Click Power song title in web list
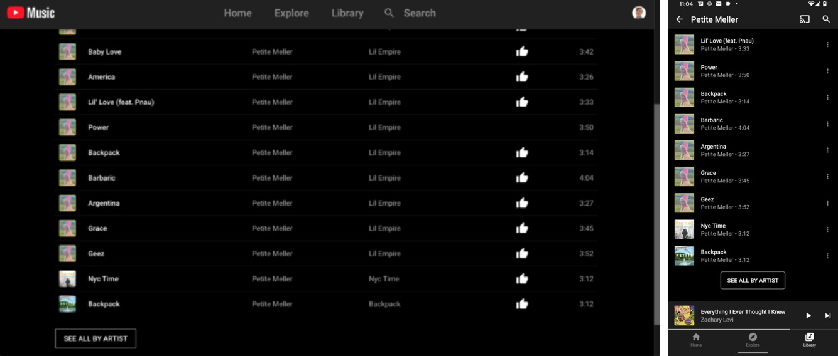 coord(99,127)
